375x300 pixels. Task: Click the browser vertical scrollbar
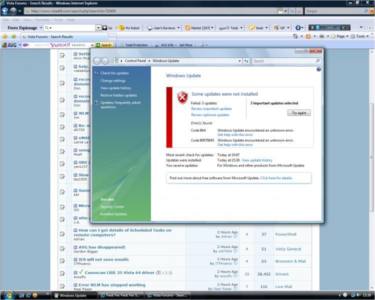point(370,150)
